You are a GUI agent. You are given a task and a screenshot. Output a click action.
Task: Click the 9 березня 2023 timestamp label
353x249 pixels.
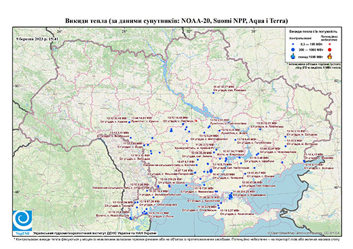tap(37, 39)
